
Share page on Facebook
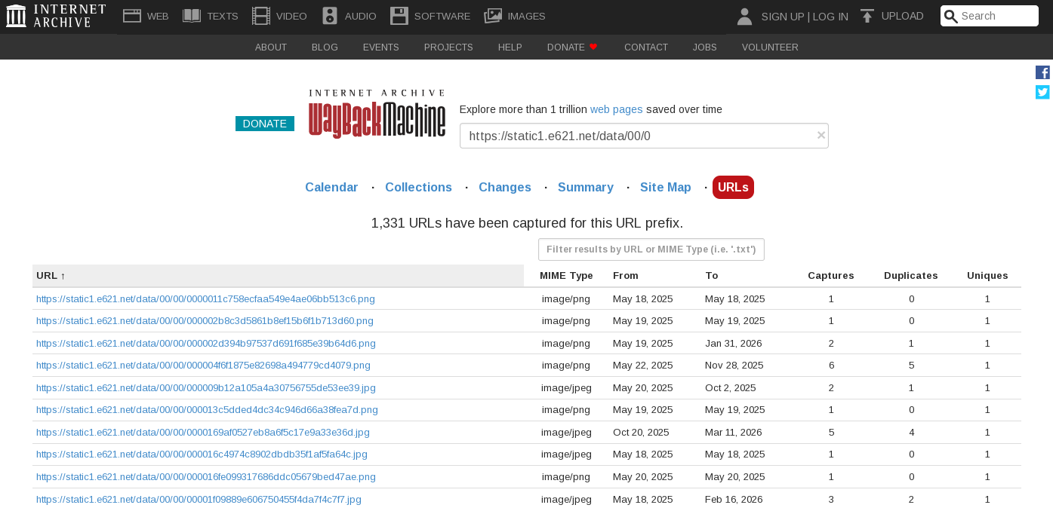1042,72
